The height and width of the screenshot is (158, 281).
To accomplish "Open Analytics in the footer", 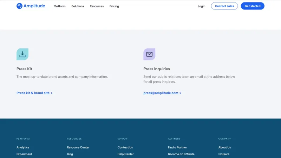I will [23, 147].
